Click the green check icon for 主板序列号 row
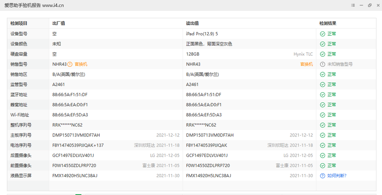The height and width of the screenshot is (195, 382). [x=323, y=135]
